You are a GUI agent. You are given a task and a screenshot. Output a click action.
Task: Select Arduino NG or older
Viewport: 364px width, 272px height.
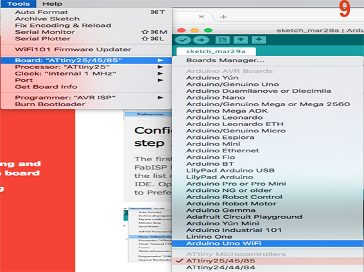pyautogui.click(x=268, y=191)
